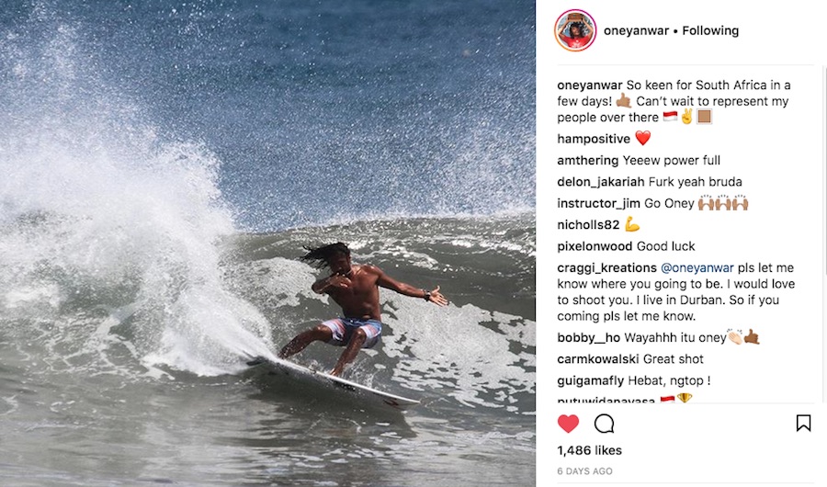The image size is (827, 487).
Task: Follow the @oneyanwar mention link
Action: [697, 268]
